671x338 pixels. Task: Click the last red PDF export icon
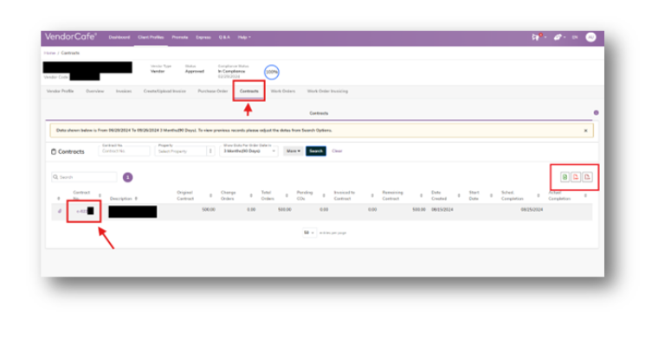[x=587, y=177]
